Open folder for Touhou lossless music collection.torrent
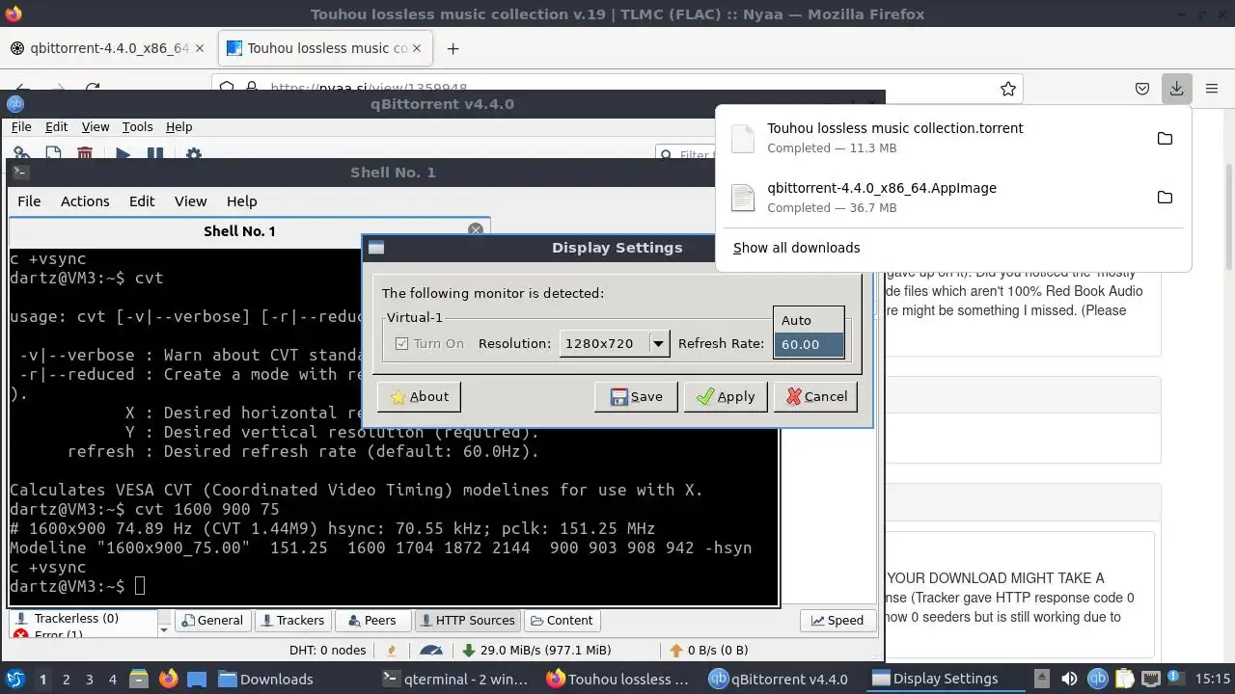 point(1165,138)
